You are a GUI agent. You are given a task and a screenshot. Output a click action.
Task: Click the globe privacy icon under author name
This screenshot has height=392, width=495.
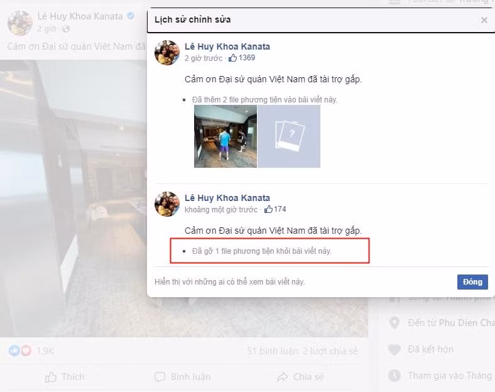tap(66, 29)
